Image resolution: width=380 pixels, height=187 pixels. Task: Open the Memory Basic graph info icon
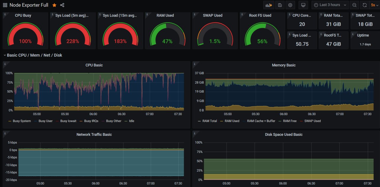coord(194,64)
